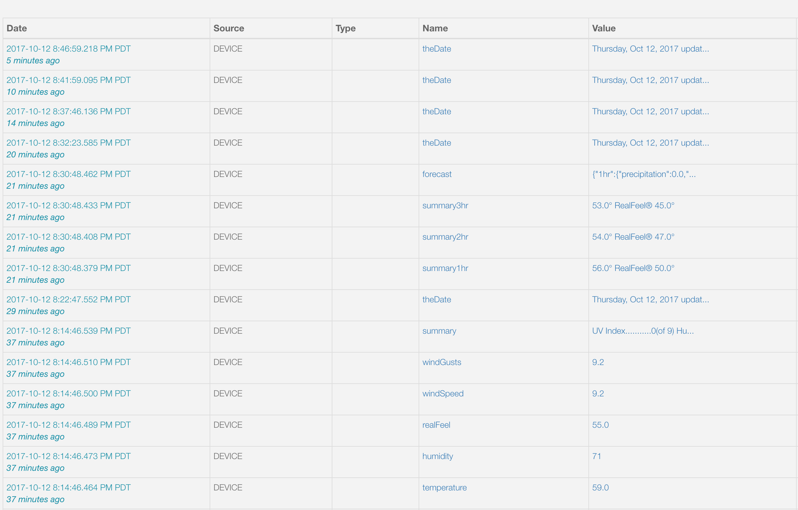Open the 8:14:46.473 PM date link
Image resolution: width=798 pixels, height=510 pixels.
click(69, 456)
